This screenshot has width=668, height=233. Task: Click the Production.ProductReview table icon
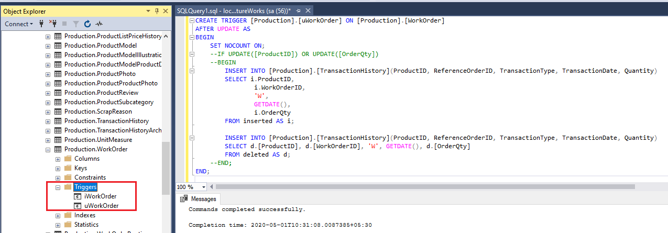(x=58, y=93)
